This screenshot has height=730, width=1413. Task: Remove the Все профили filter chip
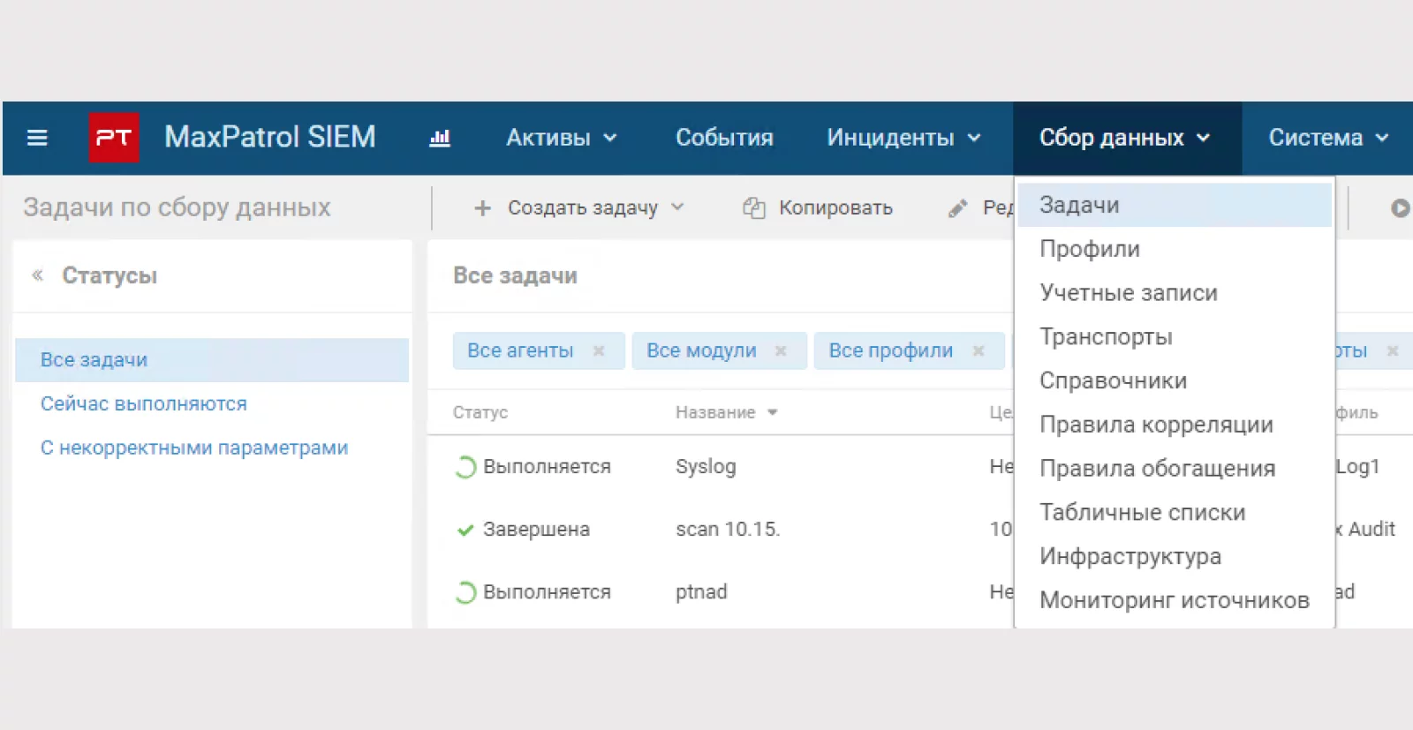[x=979, y=351]
